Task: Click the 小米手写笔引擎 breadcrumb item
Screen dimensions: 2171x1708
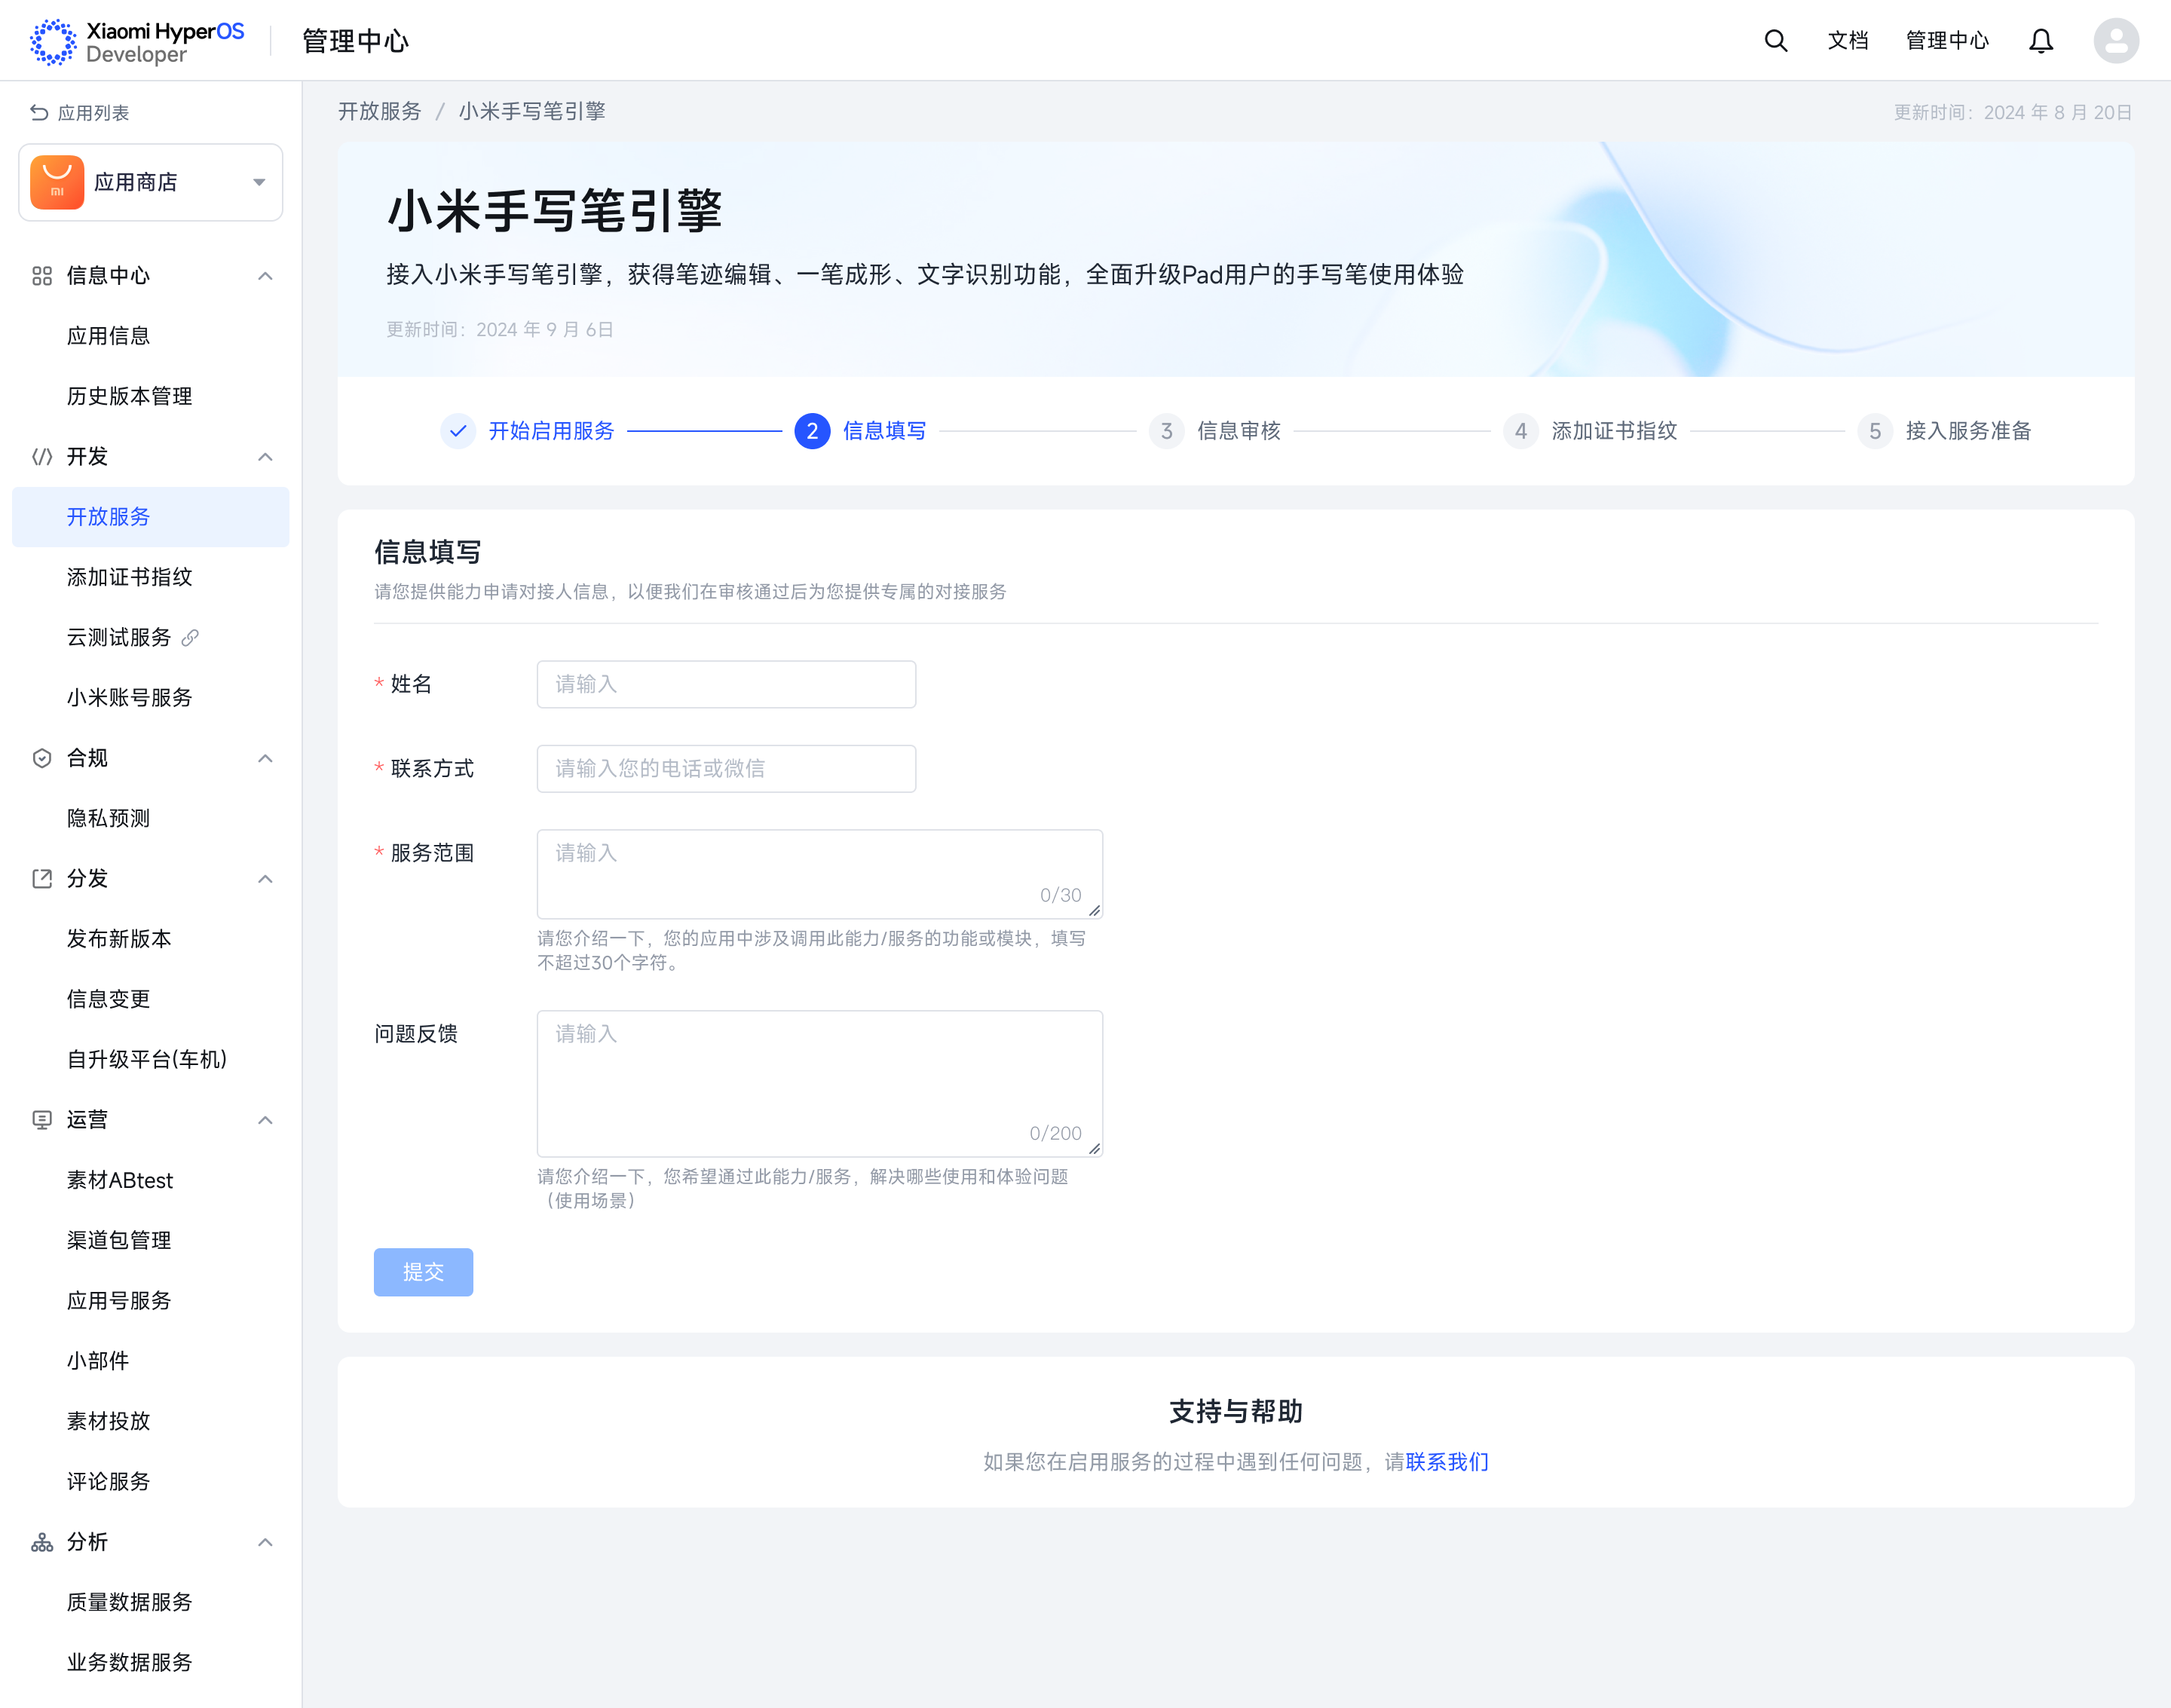Action: pyautogui.click(x=532, y=111)
